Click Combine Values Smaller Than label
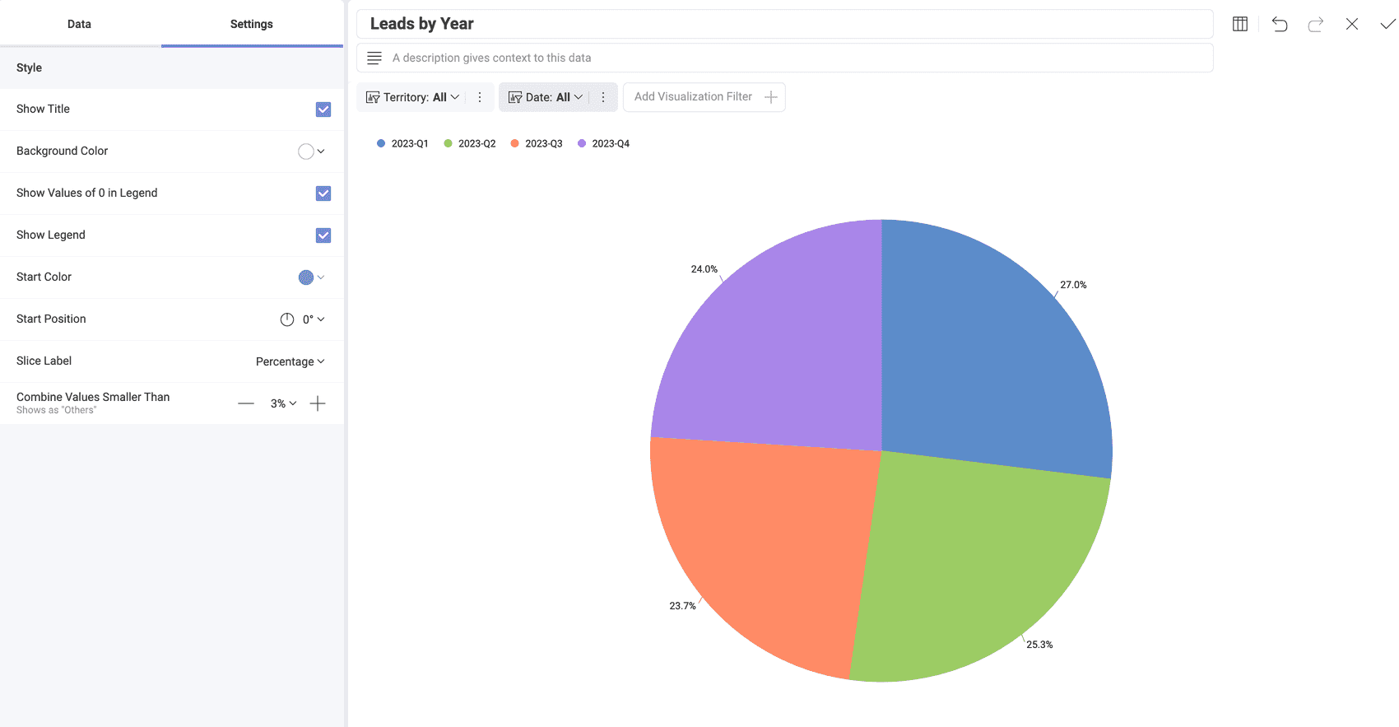The width and height of the screenshot is (1399, 727). 93,397
